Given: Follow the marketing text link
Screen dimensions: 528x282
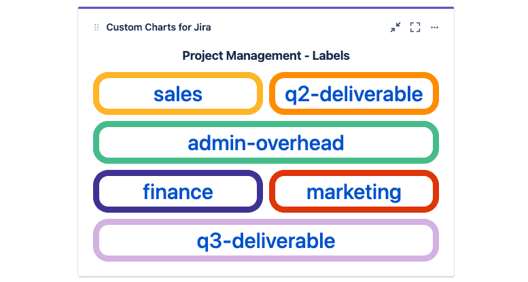Looking at the screenshot, I should (353, 192).
